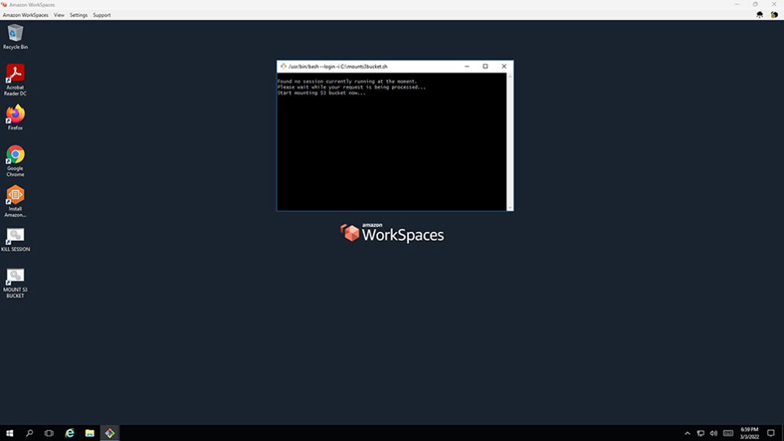The image size is (784, 441).
Task: Click the terminal scrollbar up arrow
Action: point(510,76)
